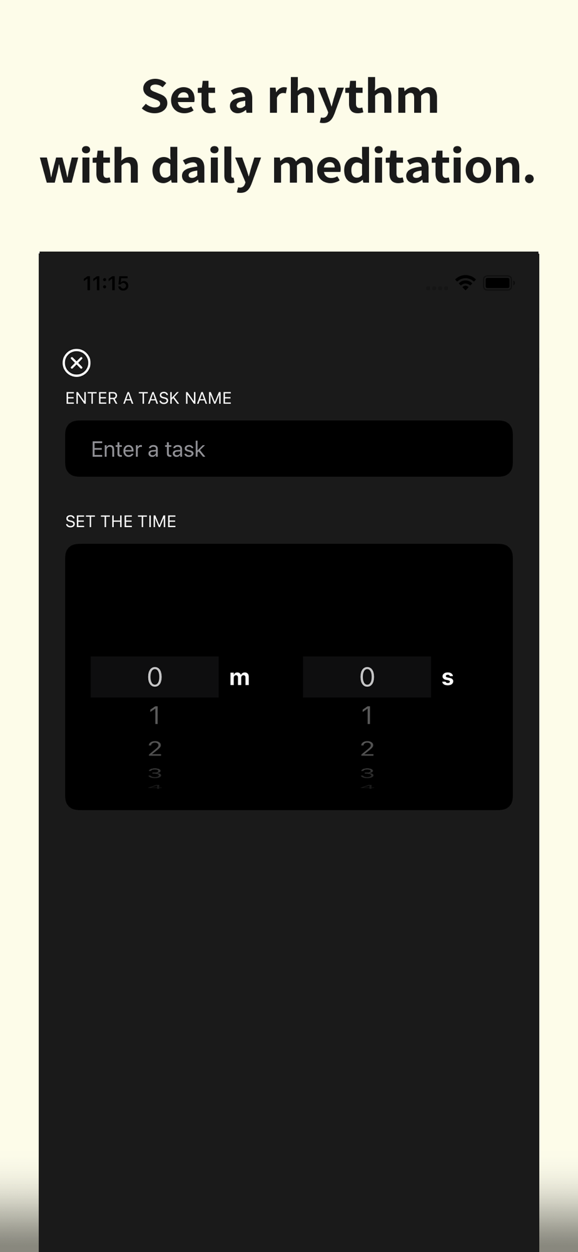The width and height of the screenshot is (578, 1252).
Task: Tap the selected 0 seconds value
Action: pos(367,677)
